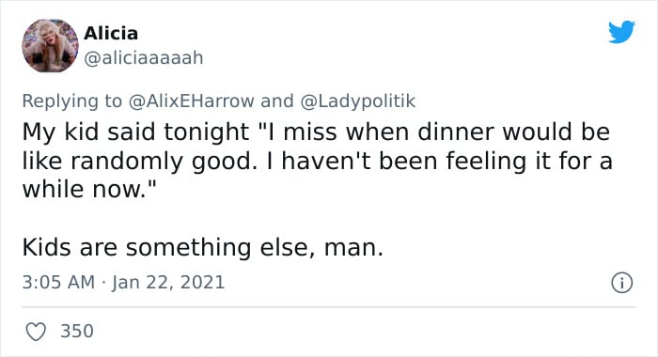The height and width of the screenshot is (357, 658).
Task: Click the 350 likes count
Action: [x=77, y=331]
